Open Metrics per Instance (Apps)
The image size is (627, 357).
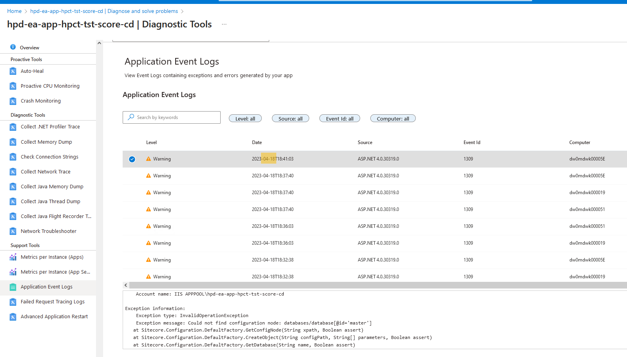coord(52,257)
